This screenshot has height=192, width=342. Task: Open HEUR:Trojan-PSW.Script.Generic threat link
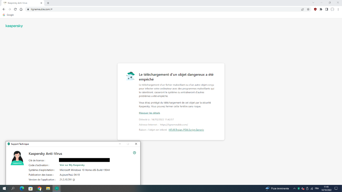(186, 130)
